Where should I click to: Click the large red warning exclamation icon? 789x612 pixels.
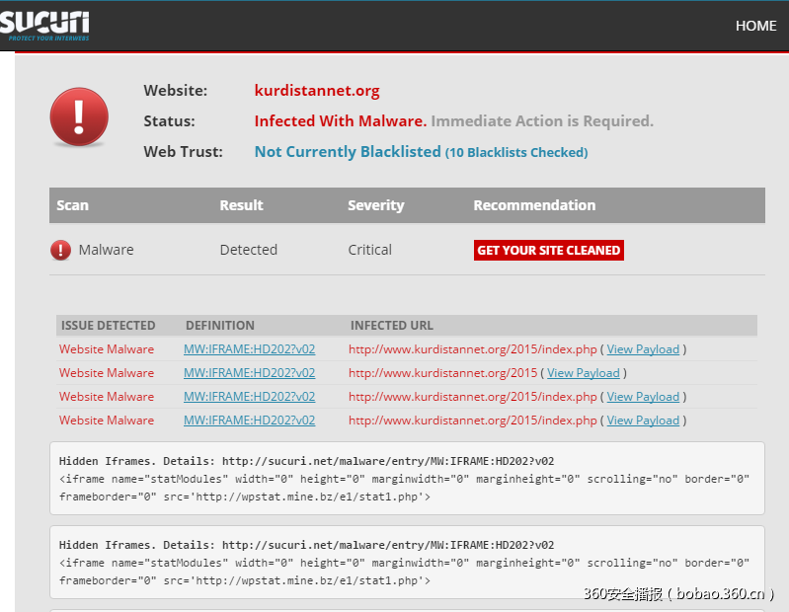pos(79,117)
